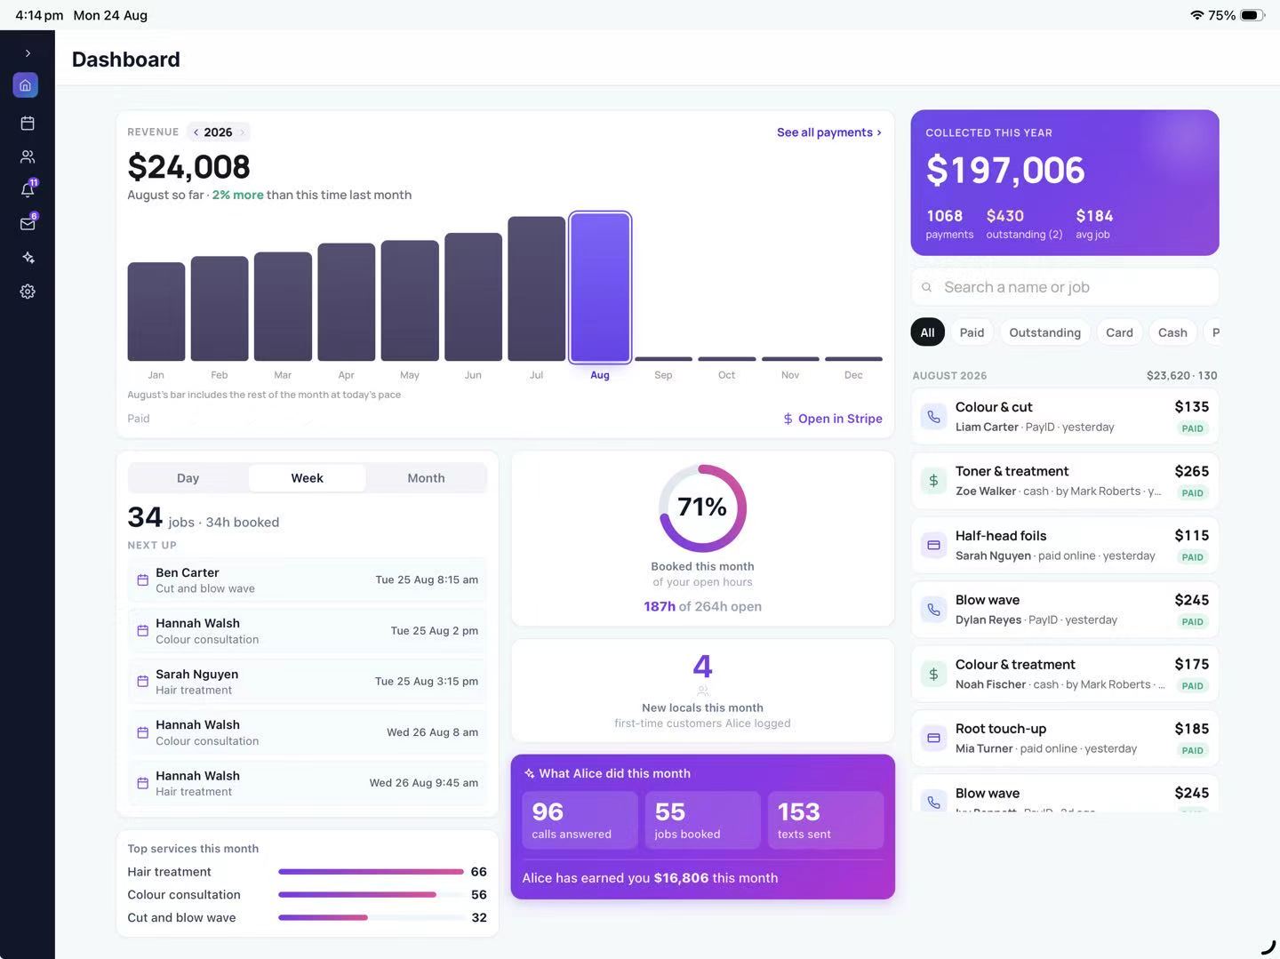This screenshot has height=959, width=1280.
Task: Click the 96 calls answered tile
Action: pyautogui.click(x=580, y=819)
